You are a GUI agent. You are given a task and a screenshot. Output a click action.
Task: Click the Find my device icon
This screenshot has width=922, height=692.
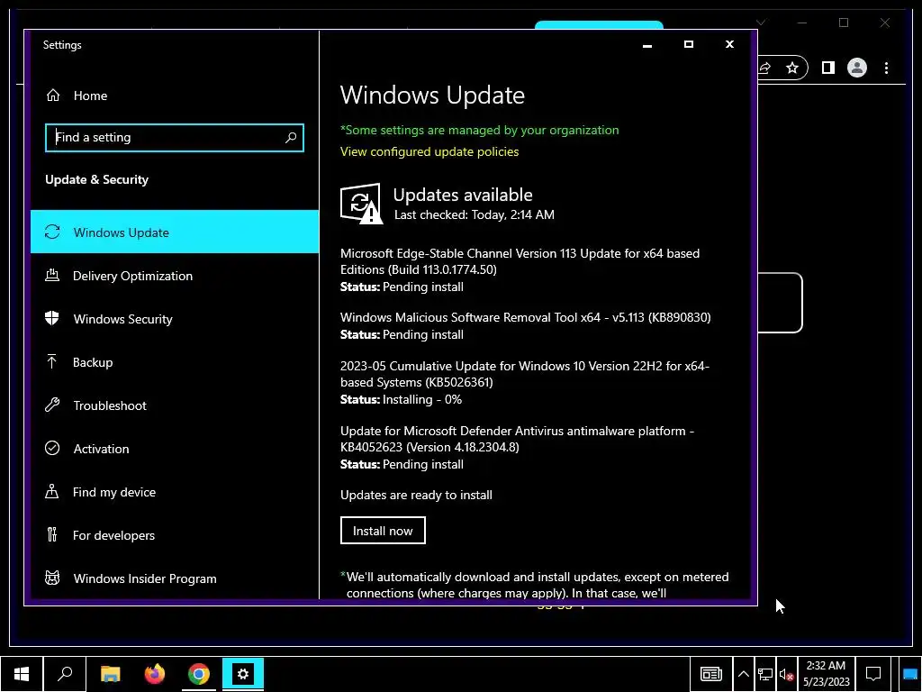[51, 491]
